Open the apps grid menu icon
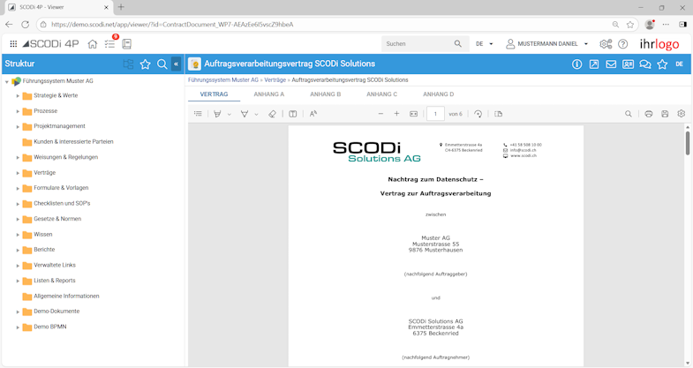The image size is (693, 368). pos(13,44)
